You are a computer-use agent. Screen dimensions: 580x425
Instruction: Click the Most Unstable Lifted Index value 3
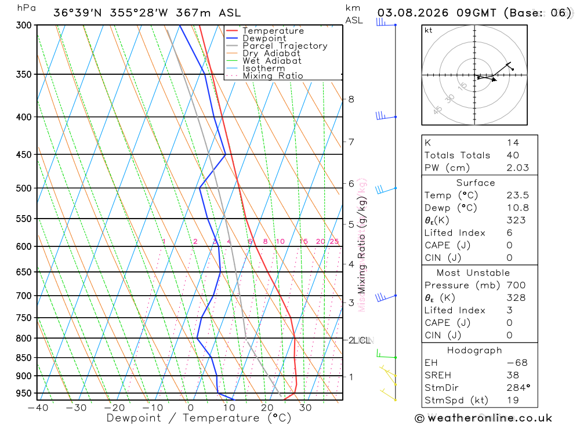point(509,310)
